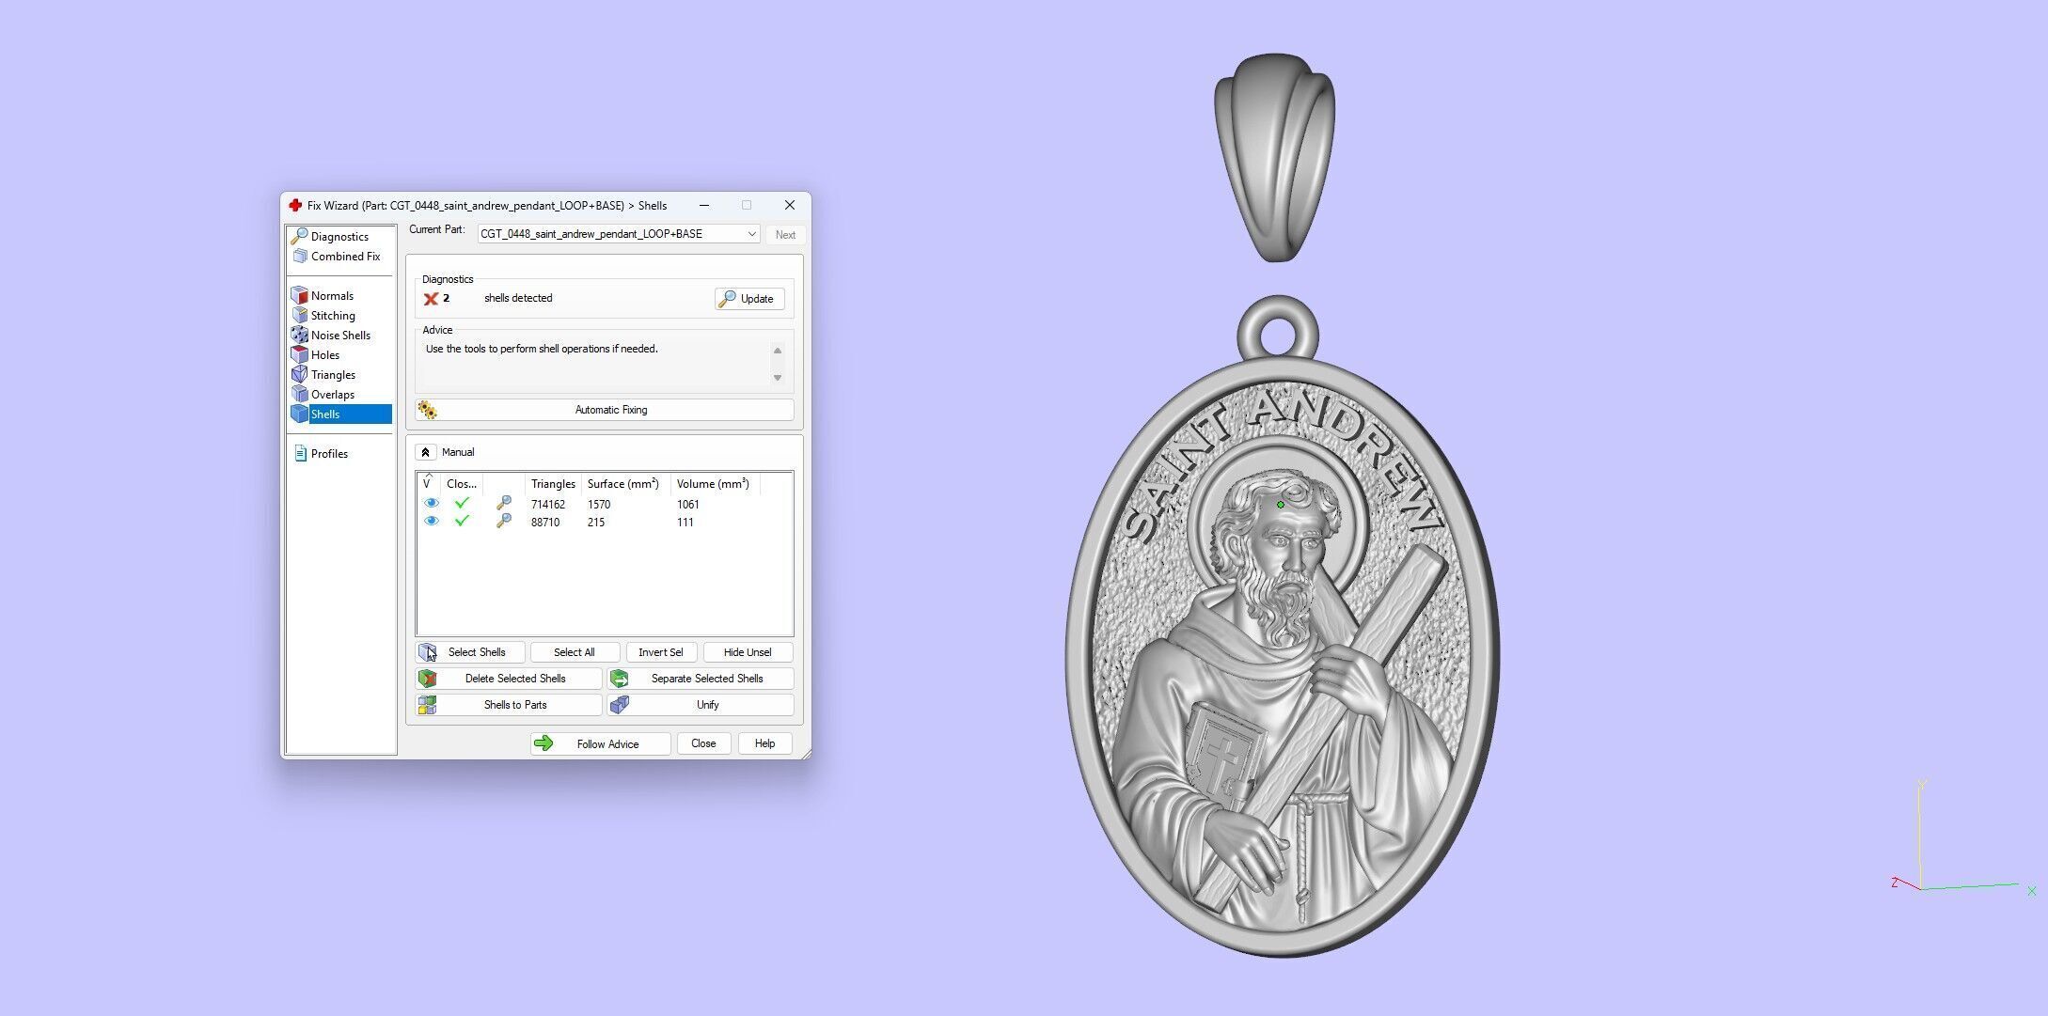Click the green point on saint's forehead
The width and height of the screenshot is (2048, 1016).
[1280, 505]
